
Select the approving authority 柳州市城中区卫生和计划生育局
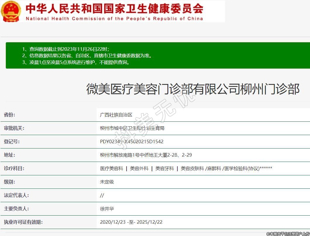(x=132, y=128)
